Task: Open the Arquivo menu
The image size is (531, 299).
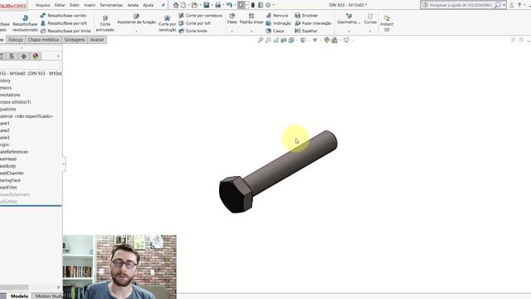Action: (x=42, y=5)
